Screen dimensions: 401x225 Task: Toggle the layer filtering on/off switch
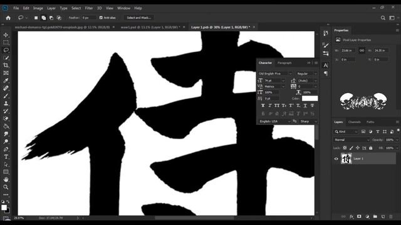pos(398,131)
